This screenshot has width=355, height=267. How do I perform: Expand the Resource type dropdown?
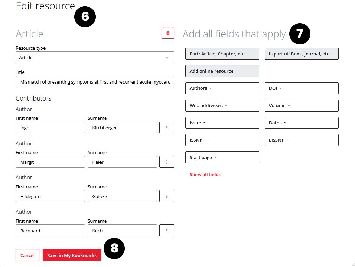(95, 58)
